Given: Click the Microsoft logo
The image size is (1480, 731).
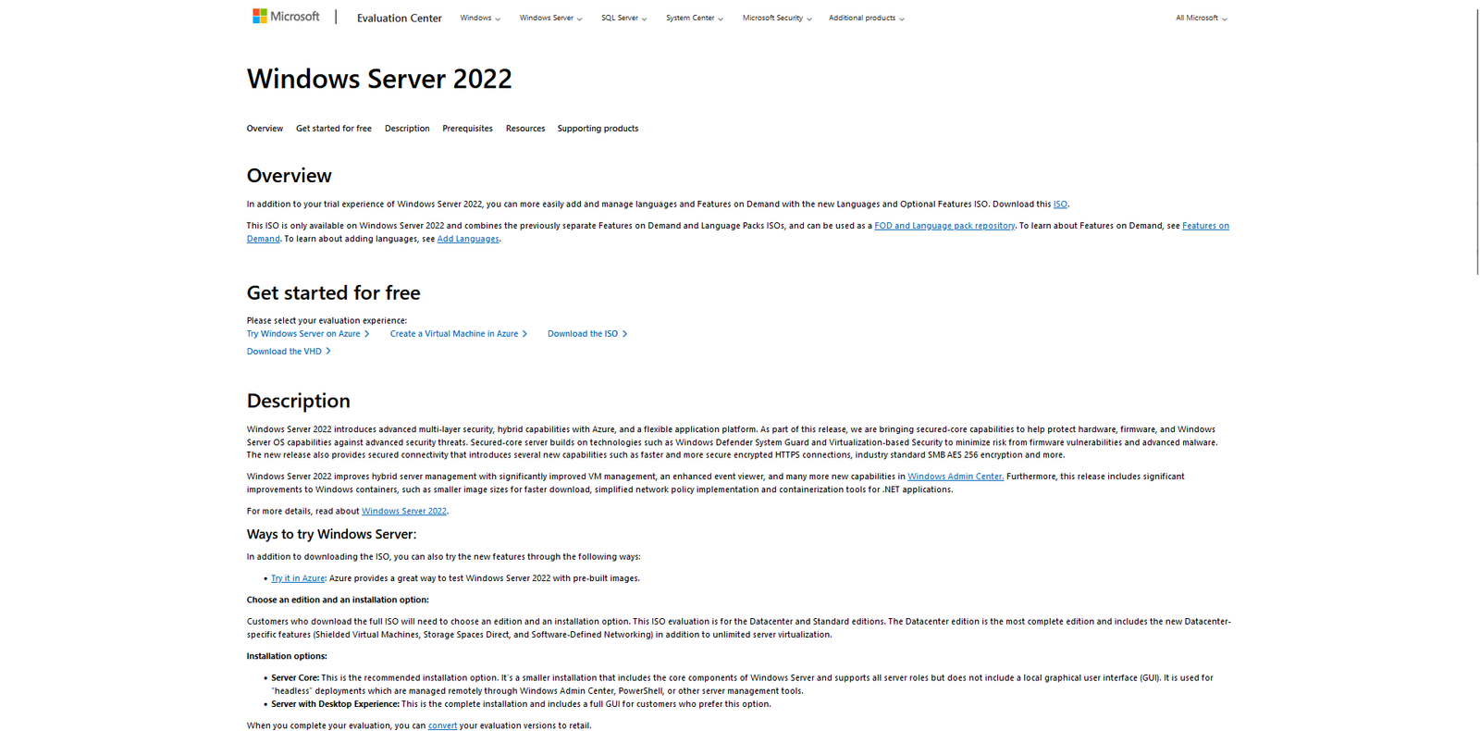Looking at the screenshot, I should [x=286, y=17].
